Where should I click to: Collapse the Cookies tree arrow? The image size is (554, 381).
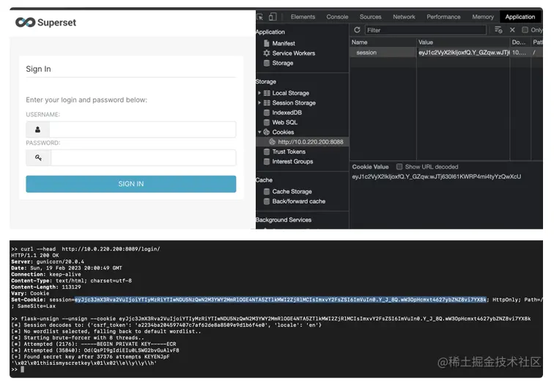(x=259, y=132)
